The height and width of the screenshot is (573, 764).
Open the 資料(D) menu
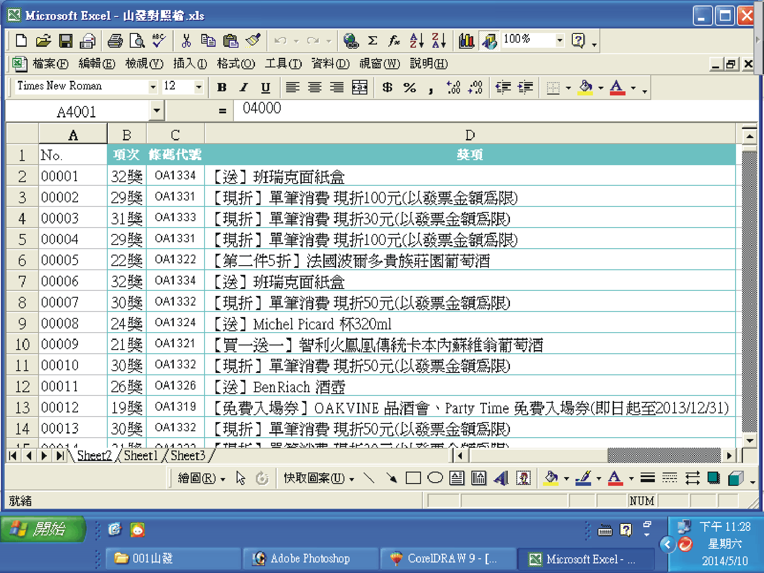(330, 64)
